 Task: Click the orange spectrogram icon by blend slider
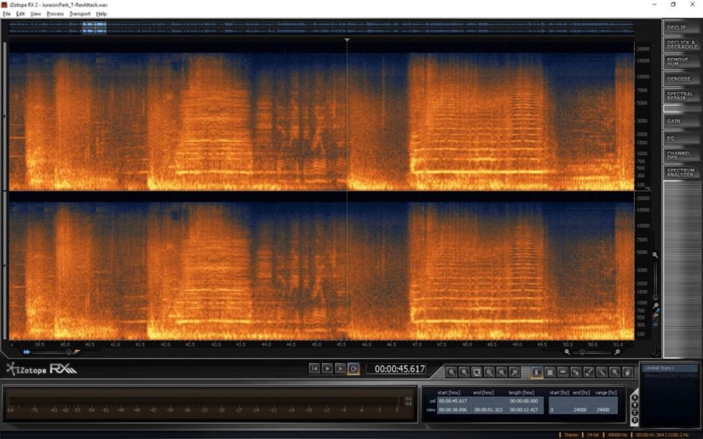77,352
